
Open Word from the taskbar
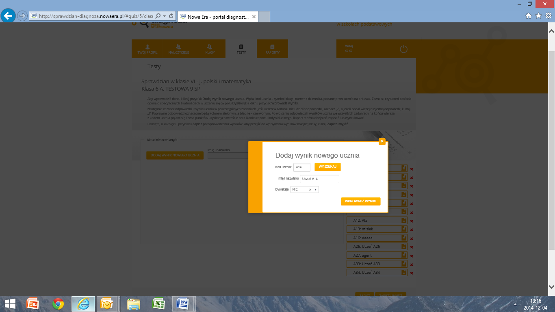coord(183,304)
